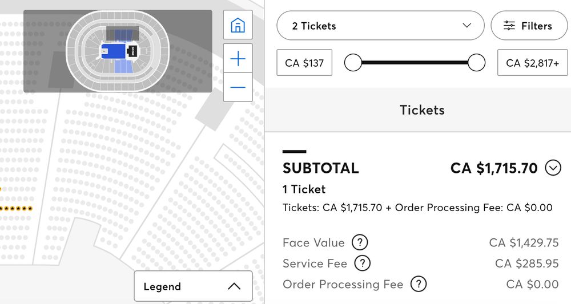Expand the Legend panel
The width and height of the screenshot is (571, 304).
tap(193, 286)
